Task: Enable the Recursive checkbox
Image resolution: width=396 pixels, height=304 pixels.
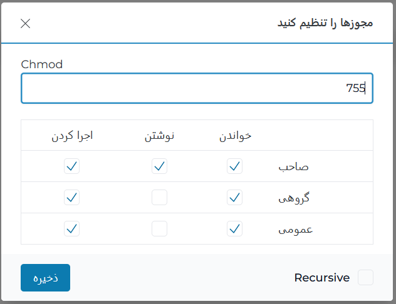Action: (365, 278)
